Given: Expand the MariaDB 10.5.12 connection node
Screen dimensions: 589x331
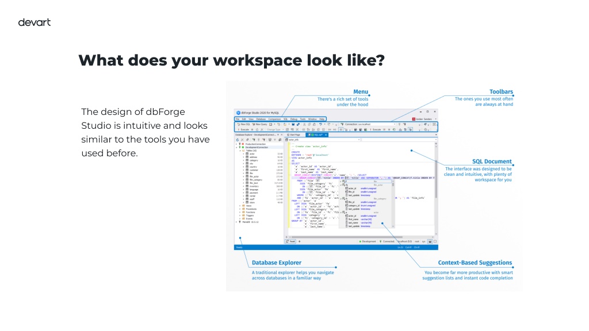Looking at the screenshot, I should (236, 222).
